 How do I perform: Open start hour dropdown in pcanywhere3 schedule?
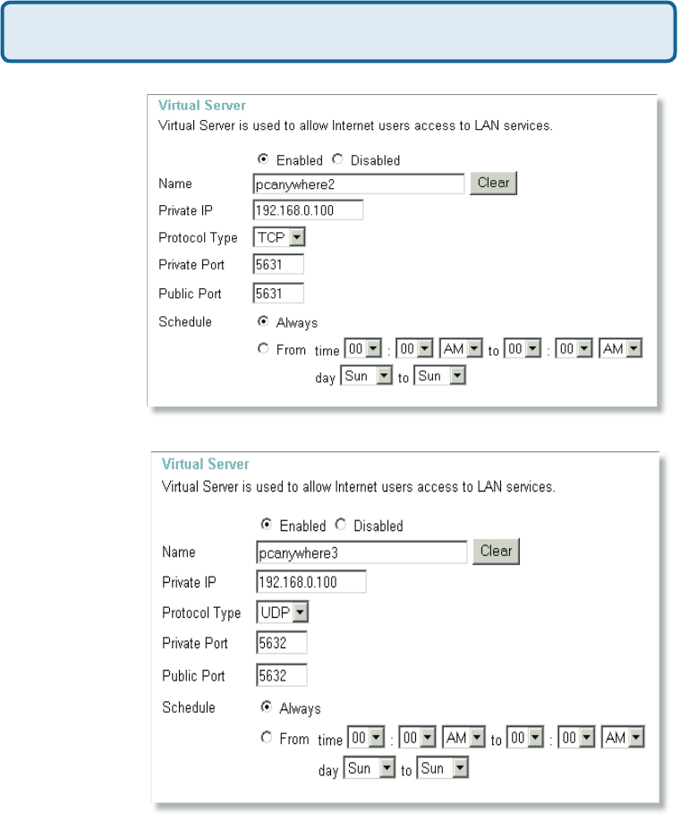click(x=365, y=740)
